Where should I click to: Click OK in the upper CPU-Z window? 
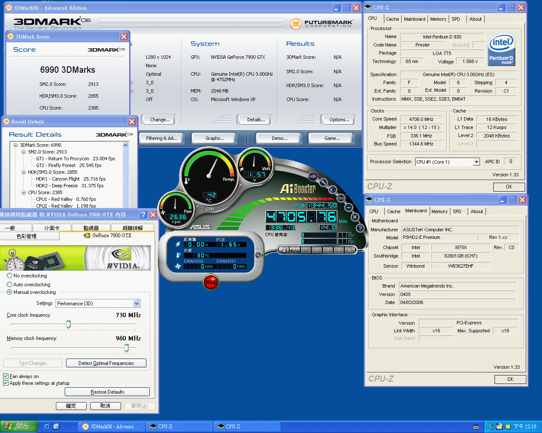(509, 187)
